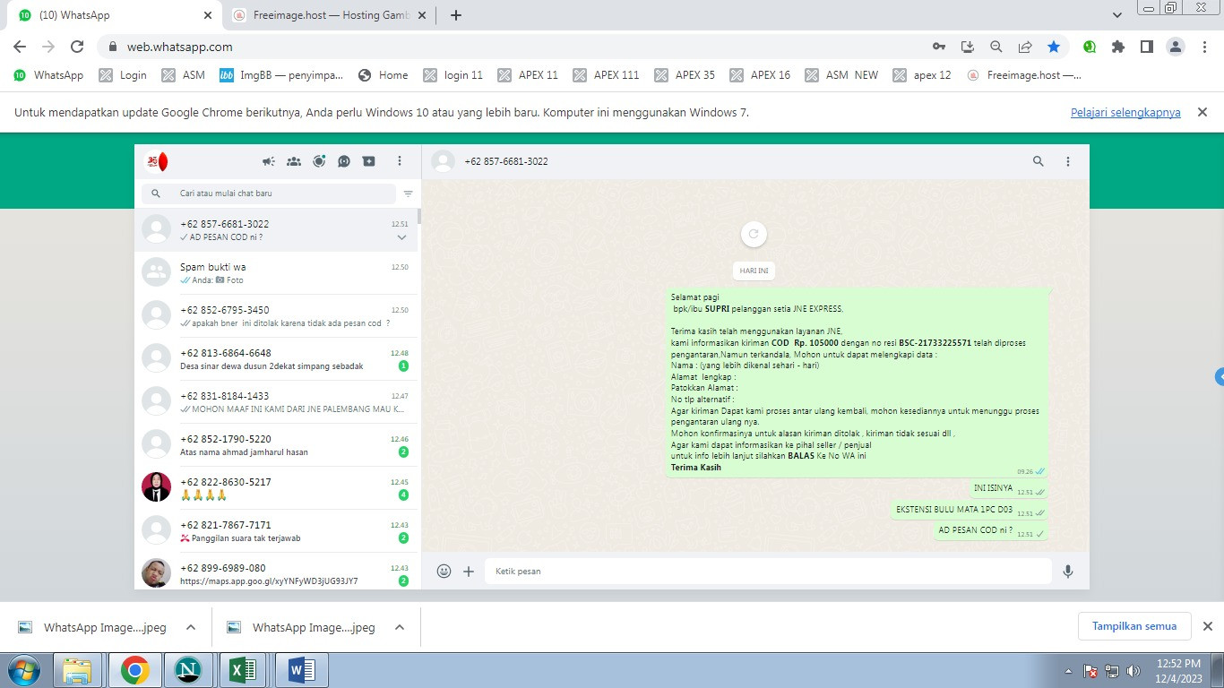Open the chat with +62 852-1790-5220
Screen dimensions: 1224x688
(x=276, y=444)
